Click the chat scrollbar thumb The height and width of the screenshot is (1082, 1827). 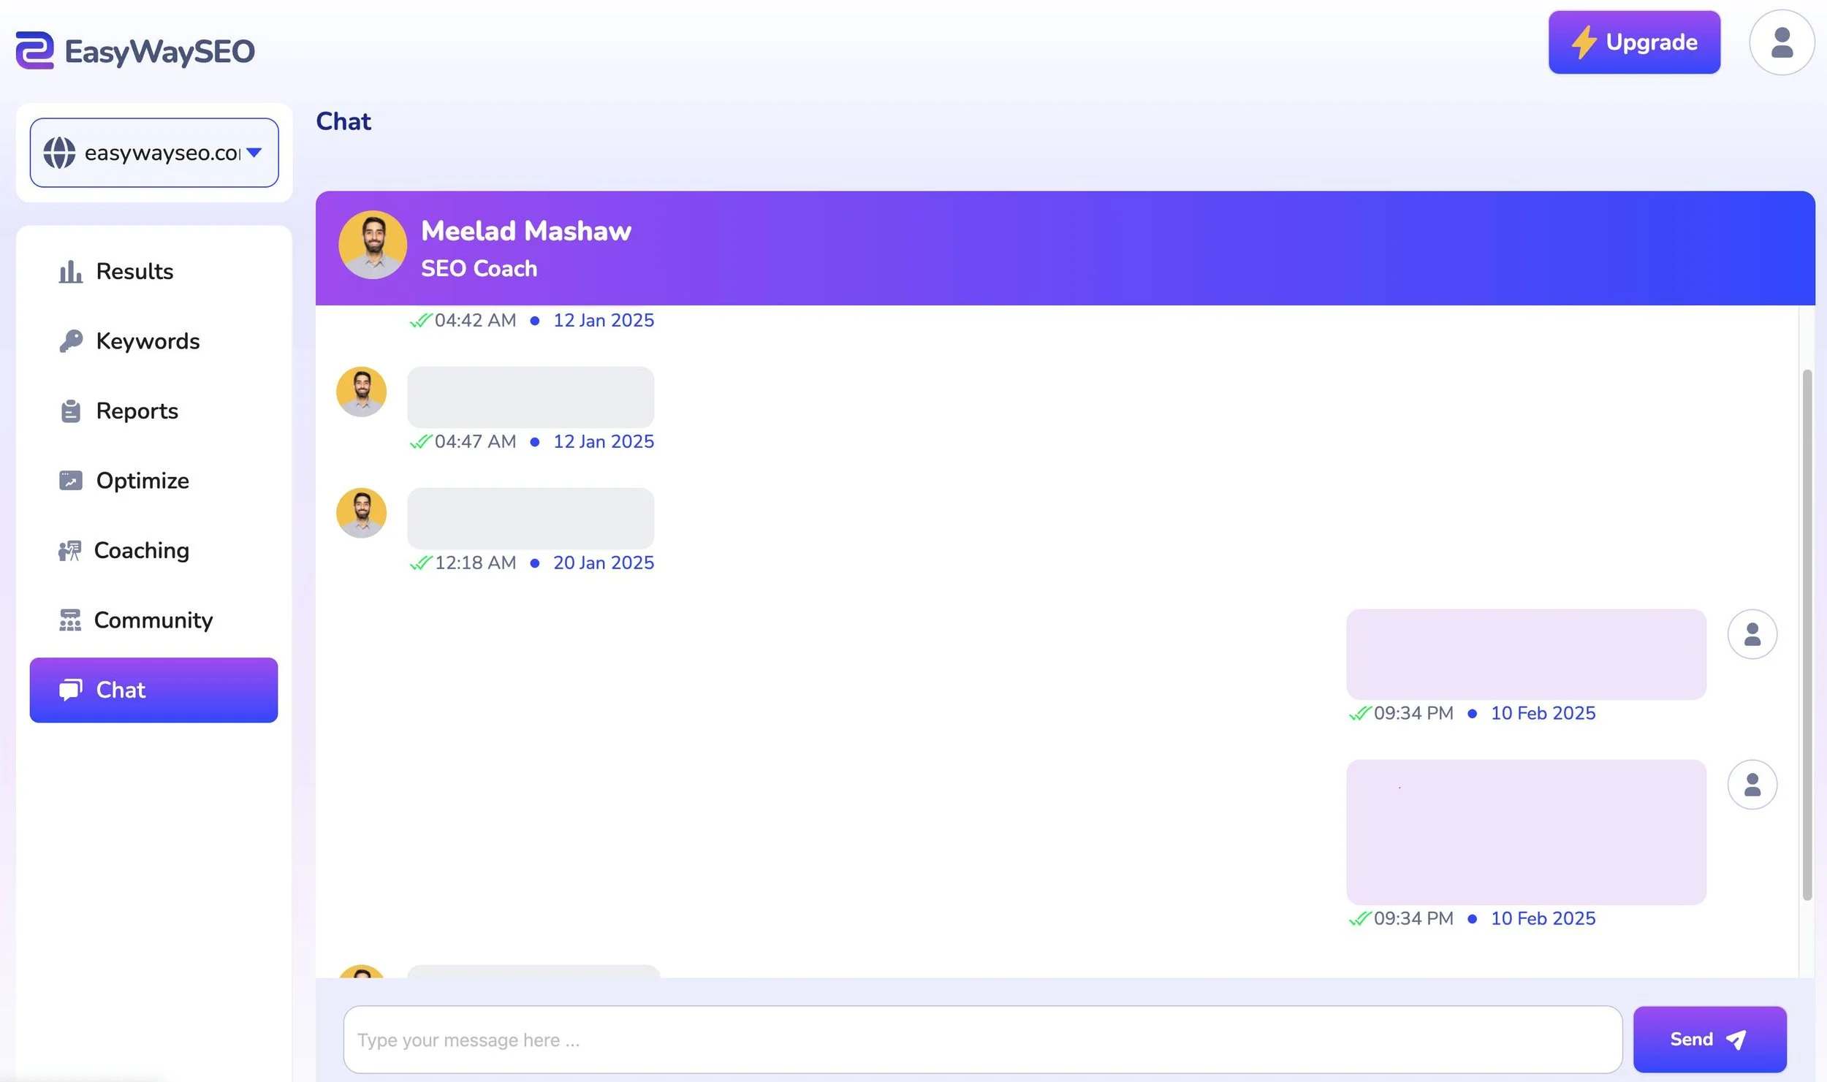pos(1806,634)
